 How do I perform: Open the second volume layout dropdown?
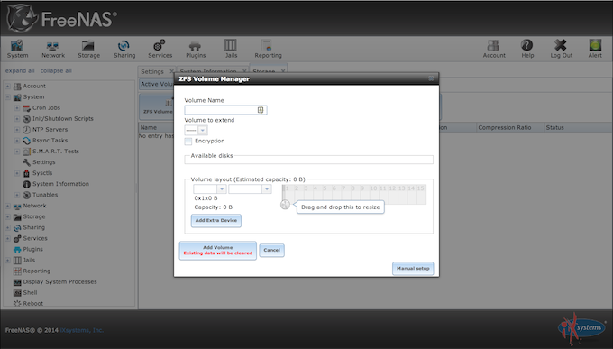(267, 189)
